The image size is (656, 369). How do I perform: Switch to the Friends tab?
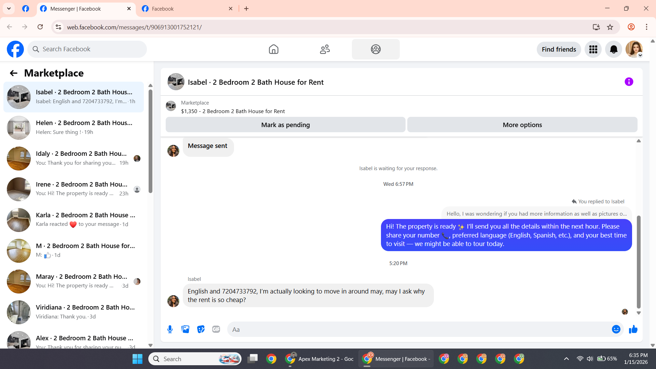click(x=325, y=49)
